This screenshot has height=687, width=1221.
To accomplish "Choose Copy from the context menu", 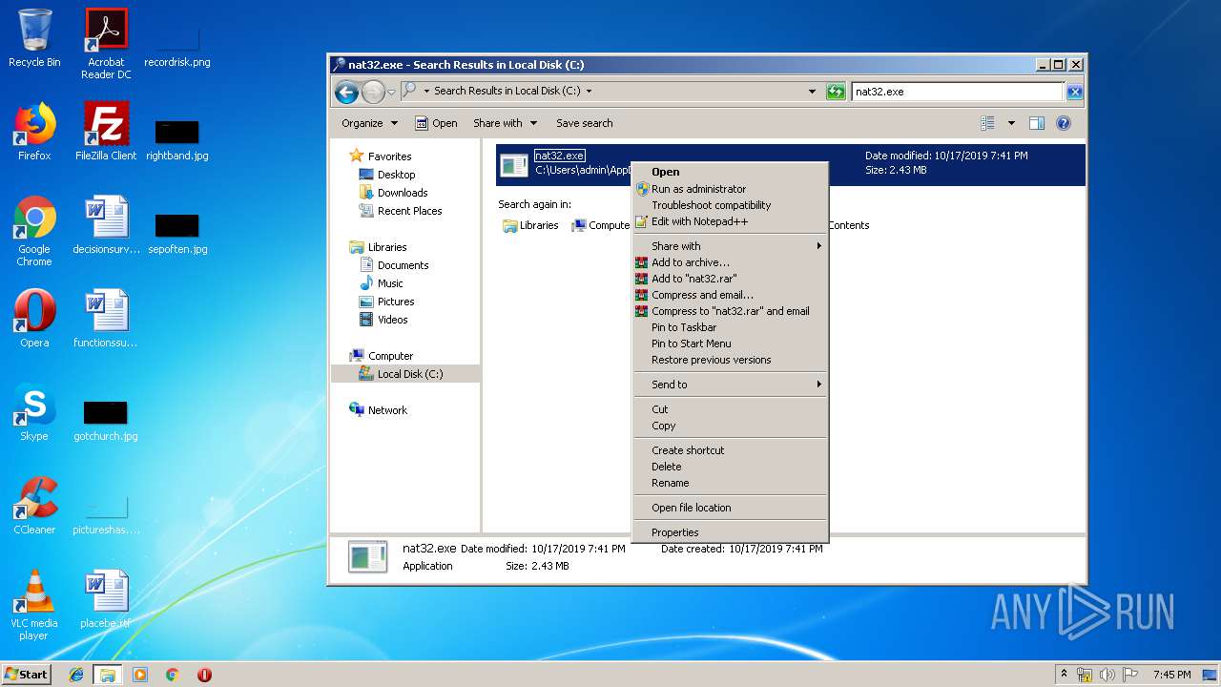I will pos(731,426).
